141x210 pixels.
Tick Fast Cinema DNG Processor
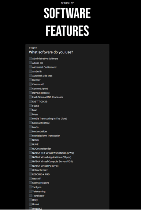30,97
